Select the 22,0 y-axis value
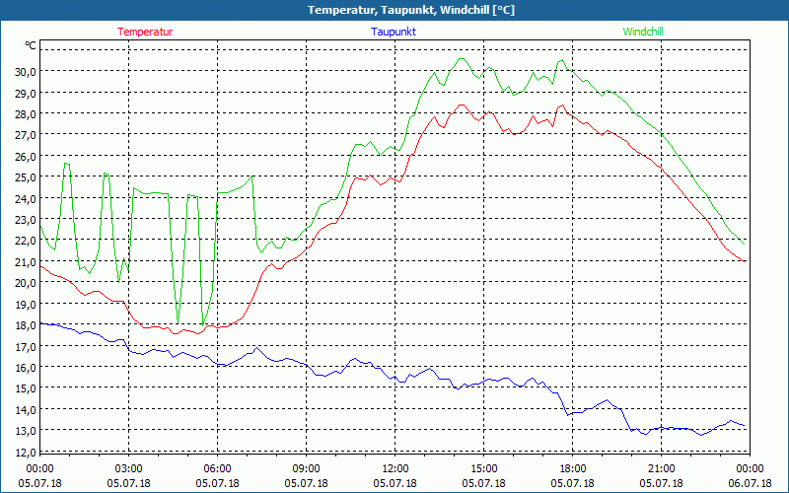This screenshot has width=789, height=493. 26,241
